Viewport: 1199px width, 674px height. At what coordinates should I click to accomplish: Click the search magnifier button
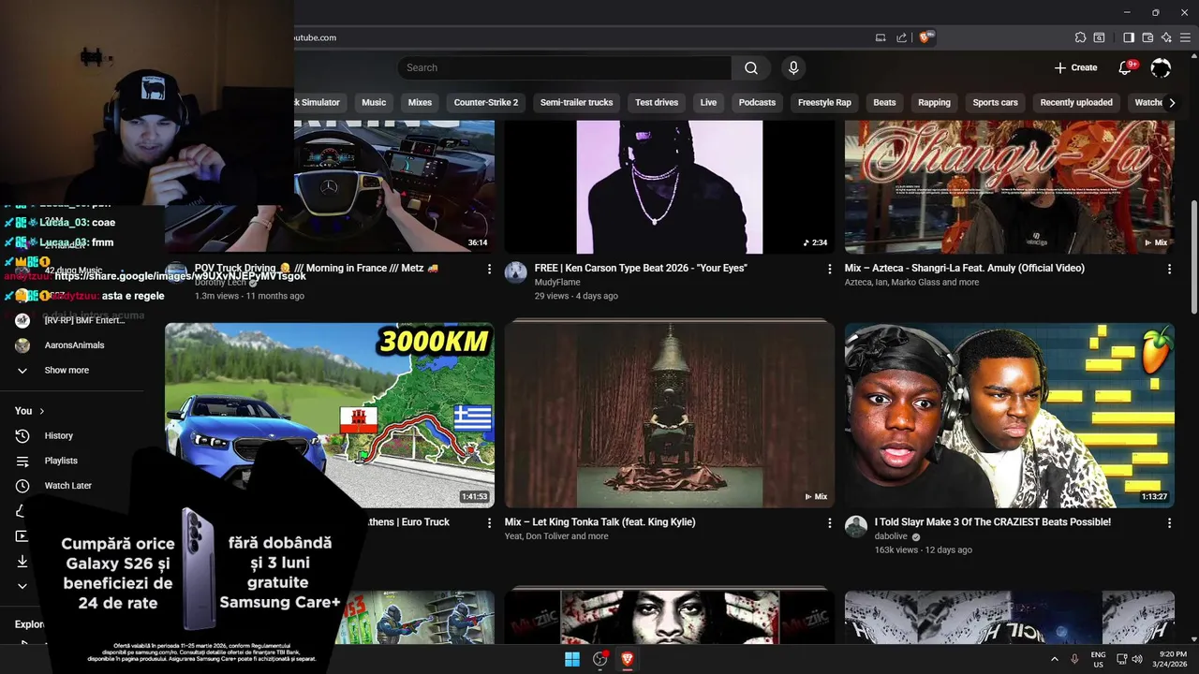pos(751,67)
